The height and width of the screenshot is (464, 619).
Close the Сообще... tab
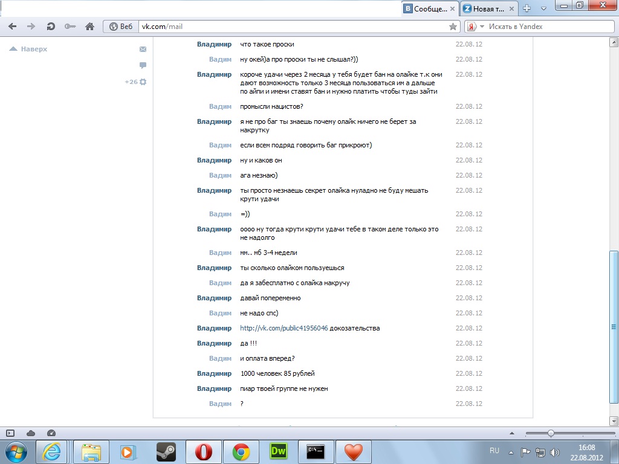click(x=452, y=8)
